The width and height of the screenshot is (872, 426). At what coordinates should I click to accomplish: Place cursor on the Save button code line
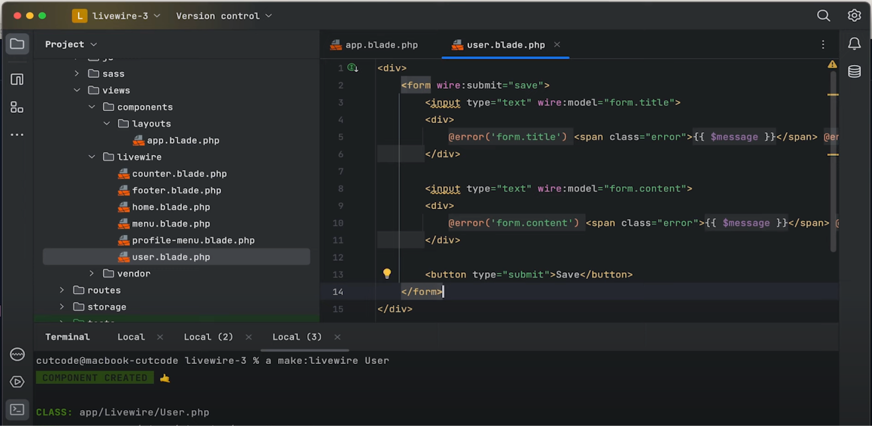[x=529, y=275]
